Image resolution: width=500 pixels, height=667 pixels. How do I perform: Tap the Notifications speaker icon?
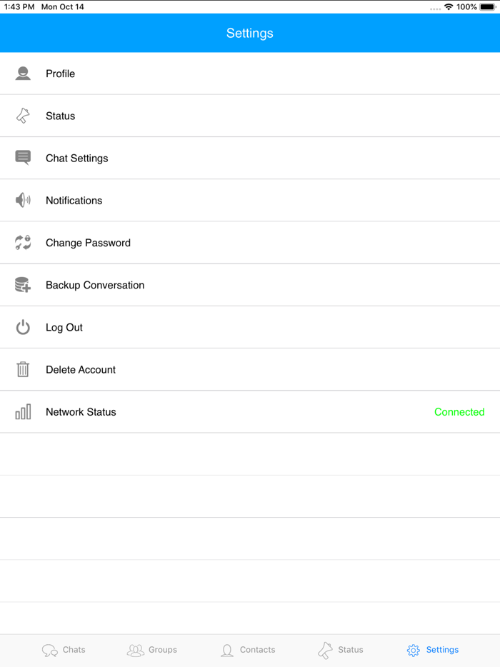coord(23,201)
